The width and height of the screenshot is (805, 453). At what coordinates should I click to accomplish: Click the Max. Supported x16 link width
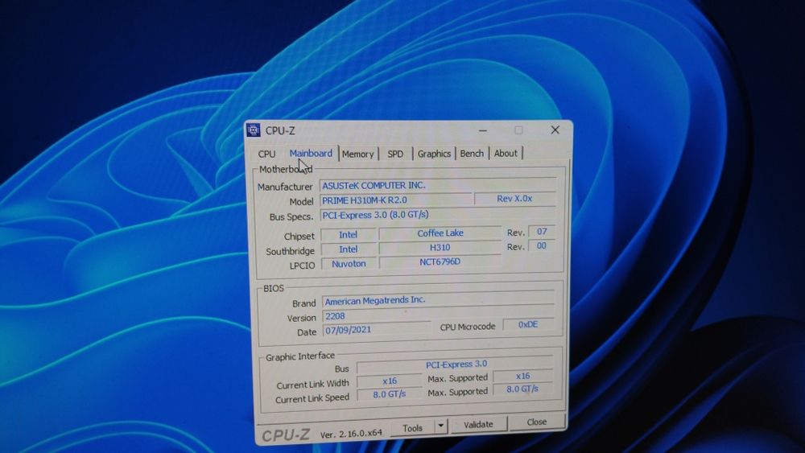tap(522, 376)
